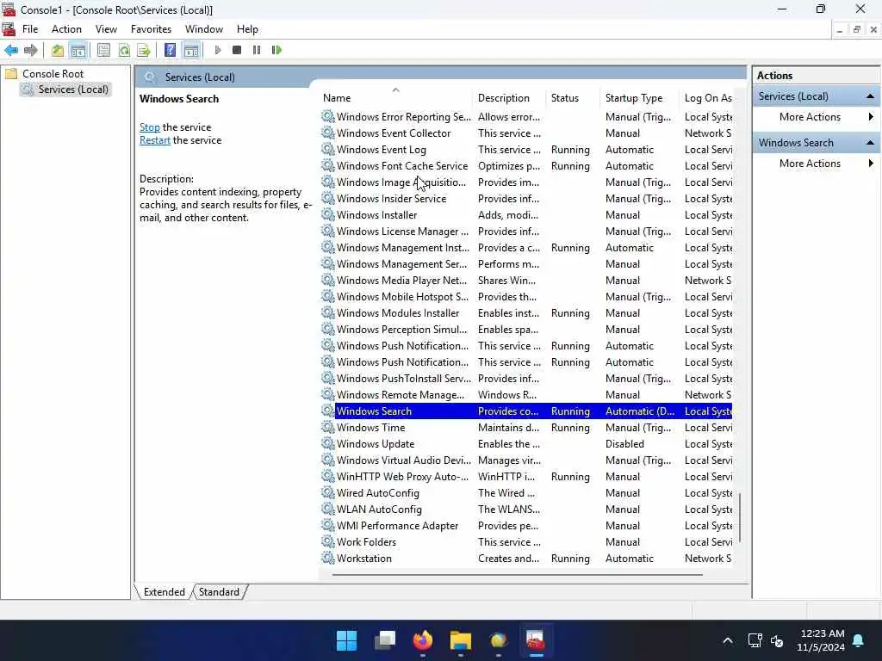Restart Service using the toolbar icon
This screenshot has width=882, height=661.
(x=276, y=50)
